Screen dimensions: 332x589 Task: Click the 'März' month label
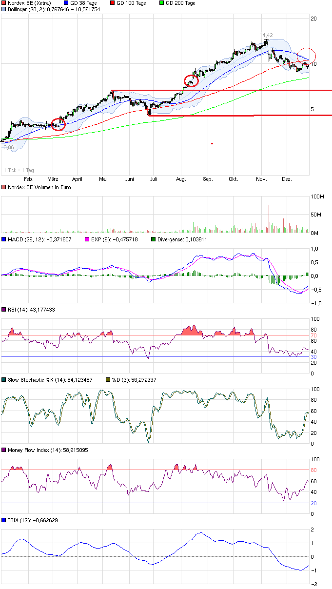[x=53, y=179]
